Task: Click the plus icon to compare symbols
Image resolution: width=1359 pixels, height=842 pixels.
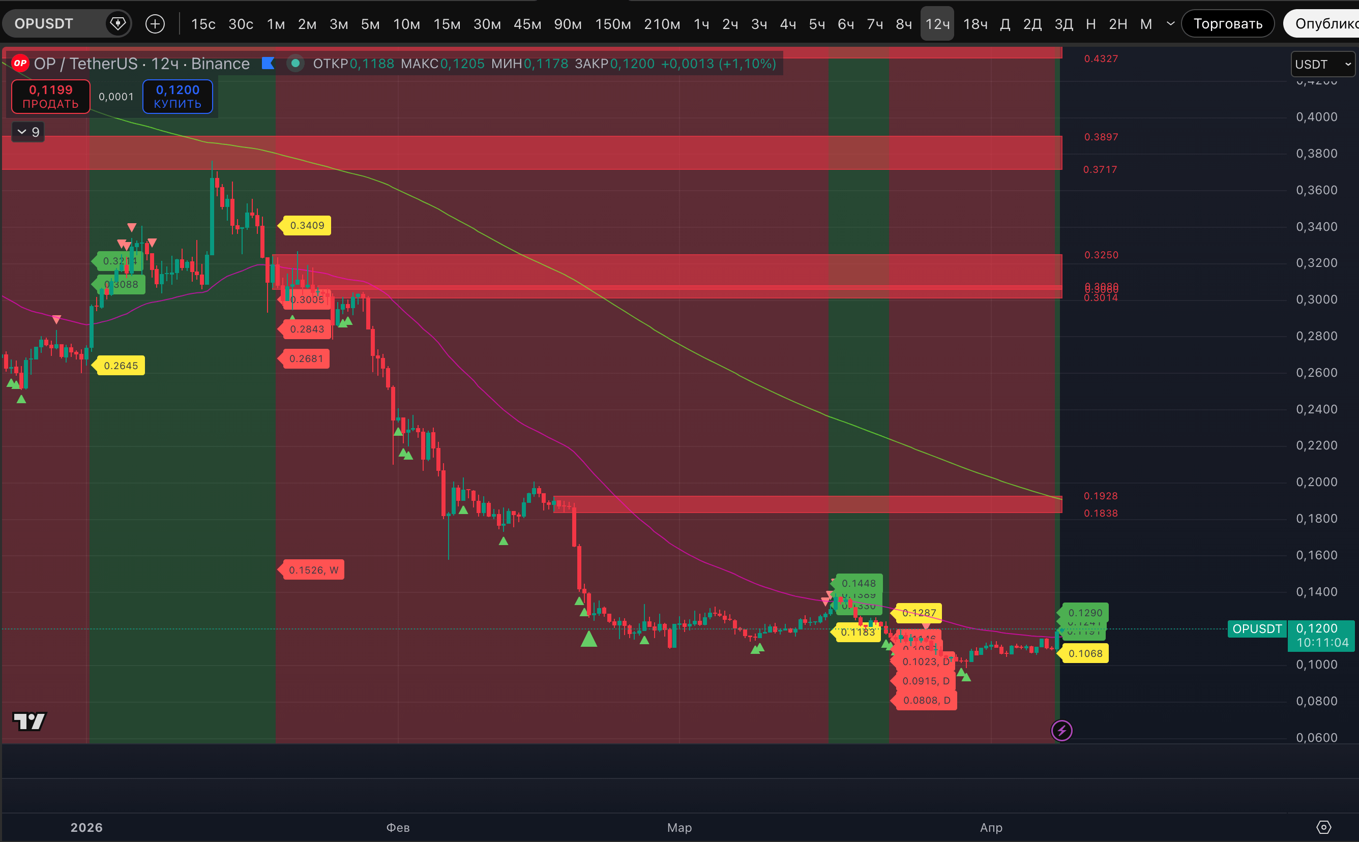Action: coord(155,23)
